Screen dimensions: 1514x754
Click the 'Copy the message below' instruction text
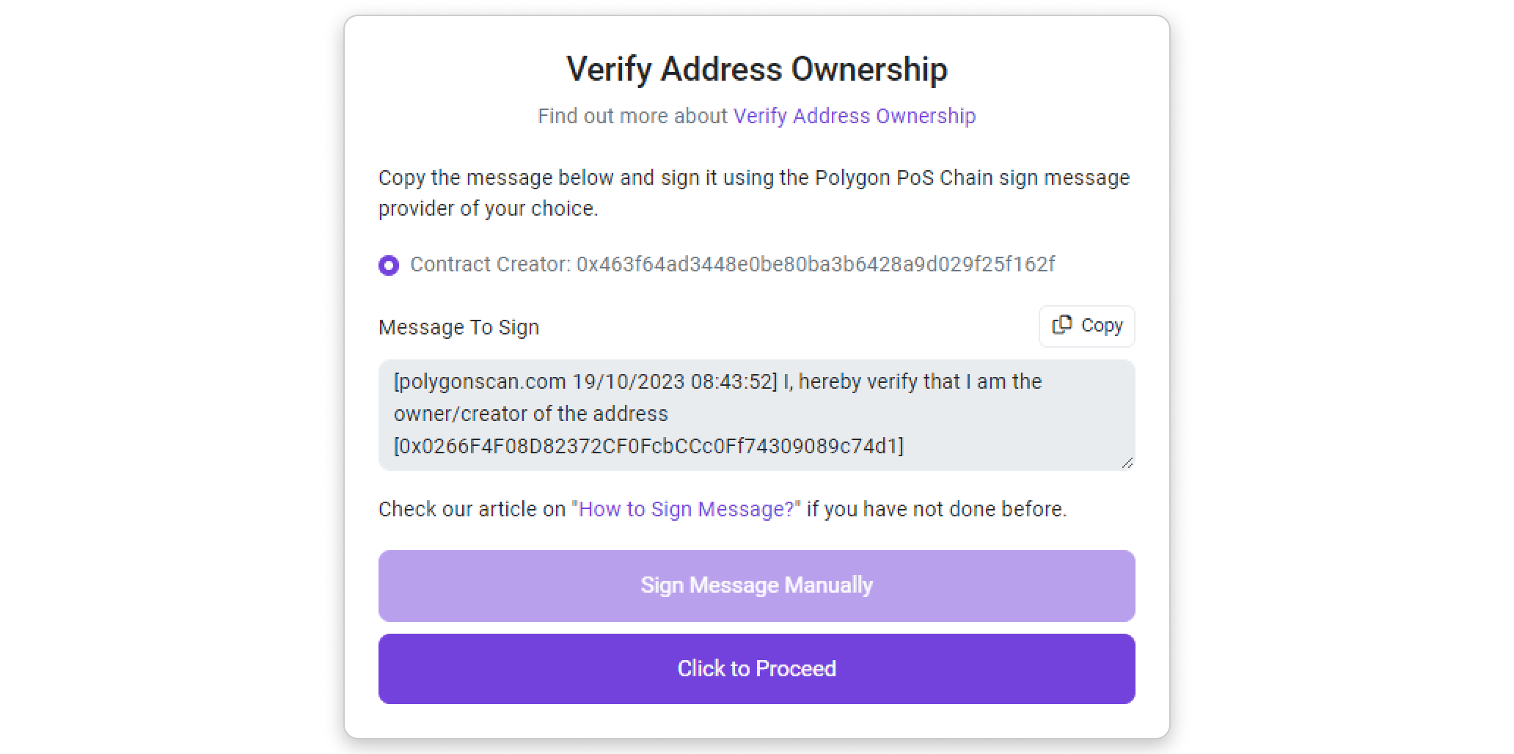753,178
